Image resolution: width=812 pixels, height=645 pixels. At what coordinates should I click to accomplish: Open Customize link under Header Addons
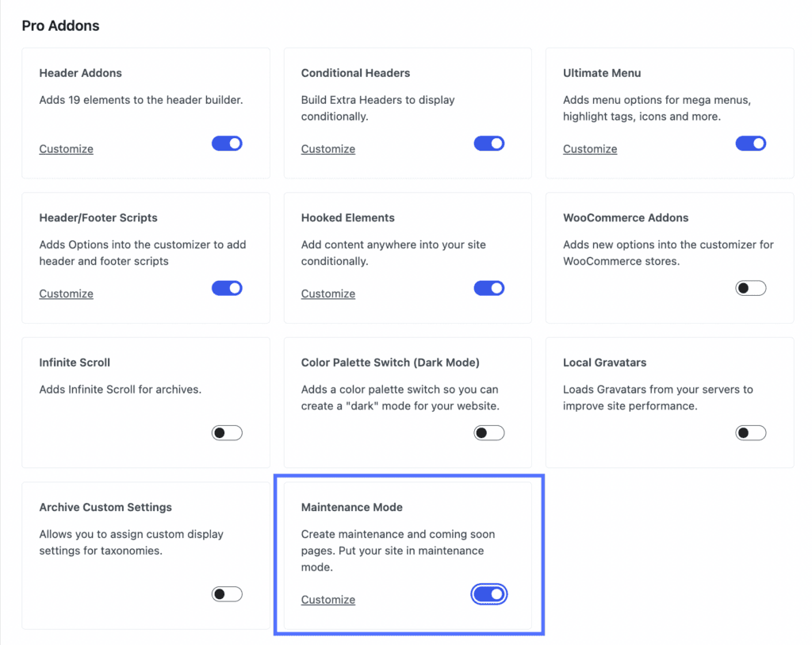click(x=66, y=149)
